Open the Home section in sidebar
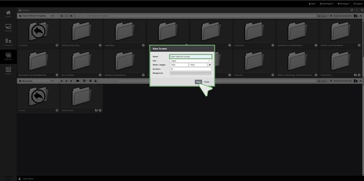Image resolution: width=364 pixels, height=181 pixels. 8,14
